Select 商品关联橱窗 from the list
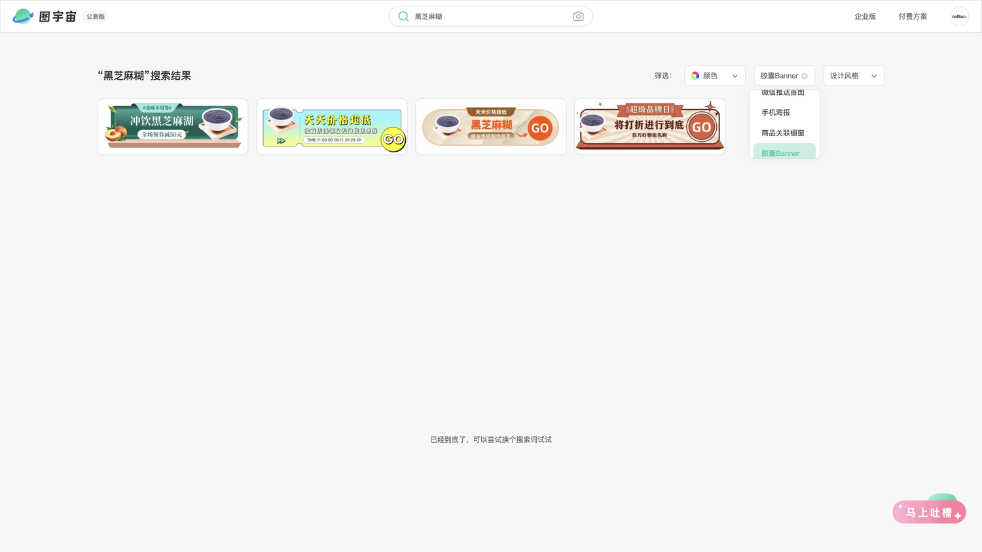 784,133
